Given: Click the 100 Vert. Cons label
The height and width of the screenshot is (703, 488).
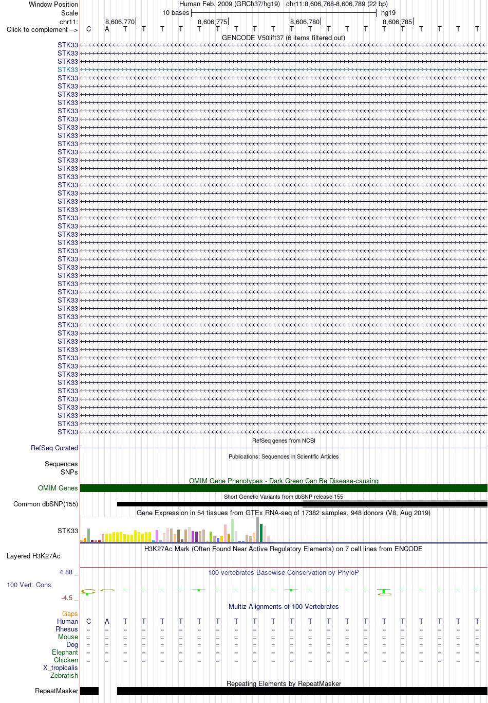Looking at the screenshot, I should [x=29, y=585].
